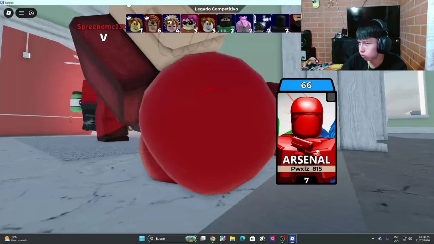Click the ARSENAL kill card
Screen dimensions: 434x244
(307, 131)
